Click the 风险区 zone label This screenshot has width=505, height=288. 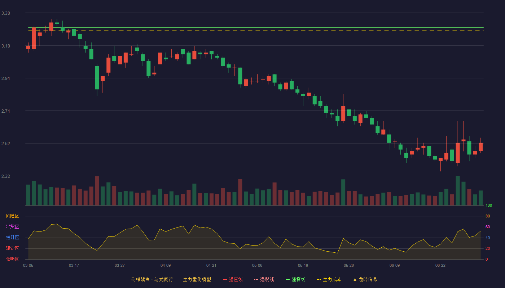click(12, 216)
